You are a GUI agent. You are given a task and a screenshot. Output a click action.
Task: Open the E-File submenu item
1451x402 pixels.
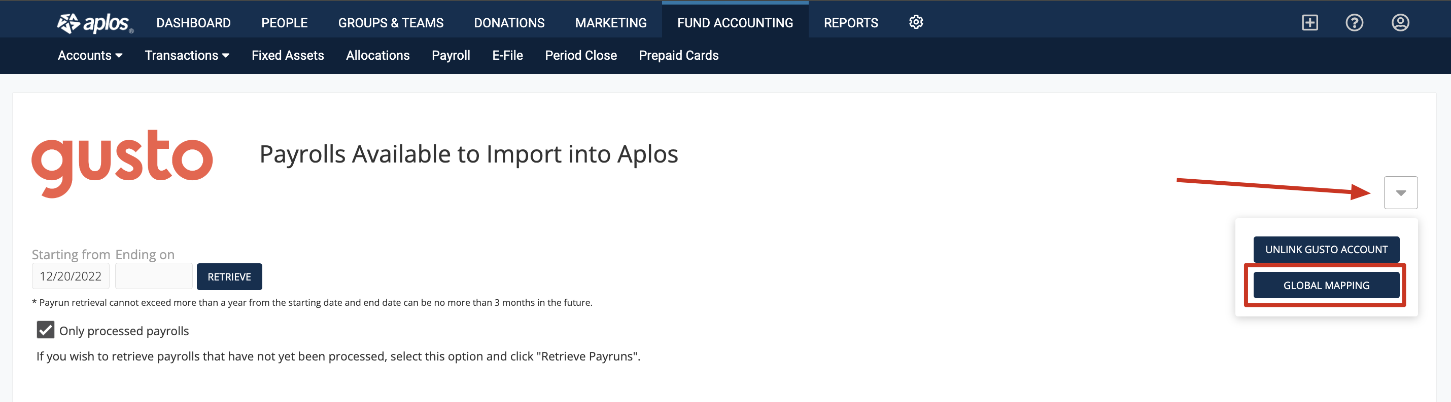click(507, 55)
